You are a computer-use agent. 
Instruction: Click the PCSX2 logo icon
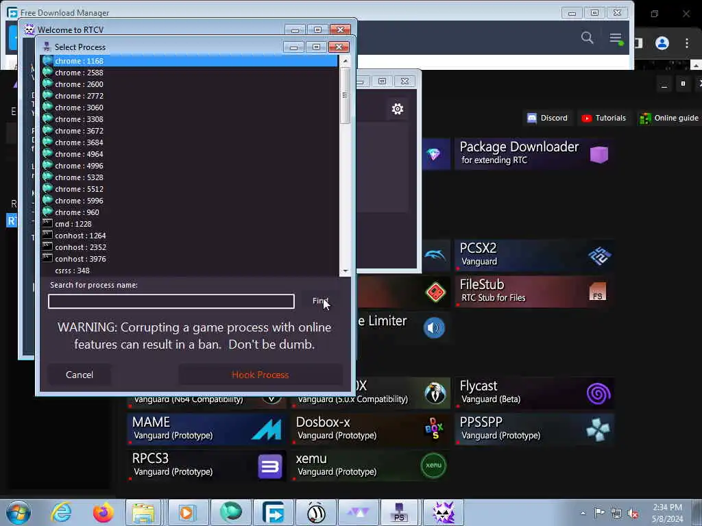point(599,256)
